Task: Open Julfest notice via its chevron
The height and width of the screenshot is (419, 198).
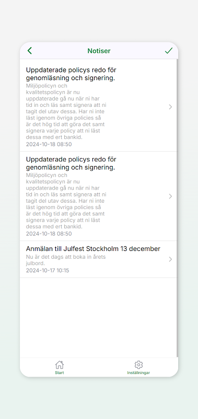Action: [x=170, y=259]
